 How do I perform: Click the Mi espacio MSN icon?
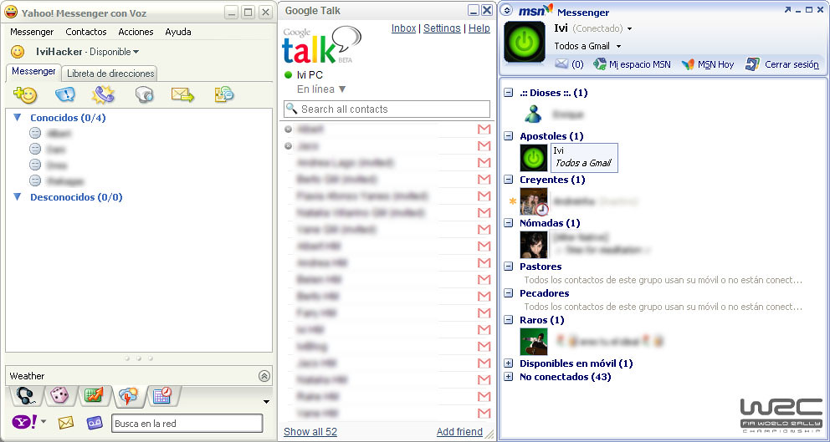pyautogui.click(x=599, y=64)
